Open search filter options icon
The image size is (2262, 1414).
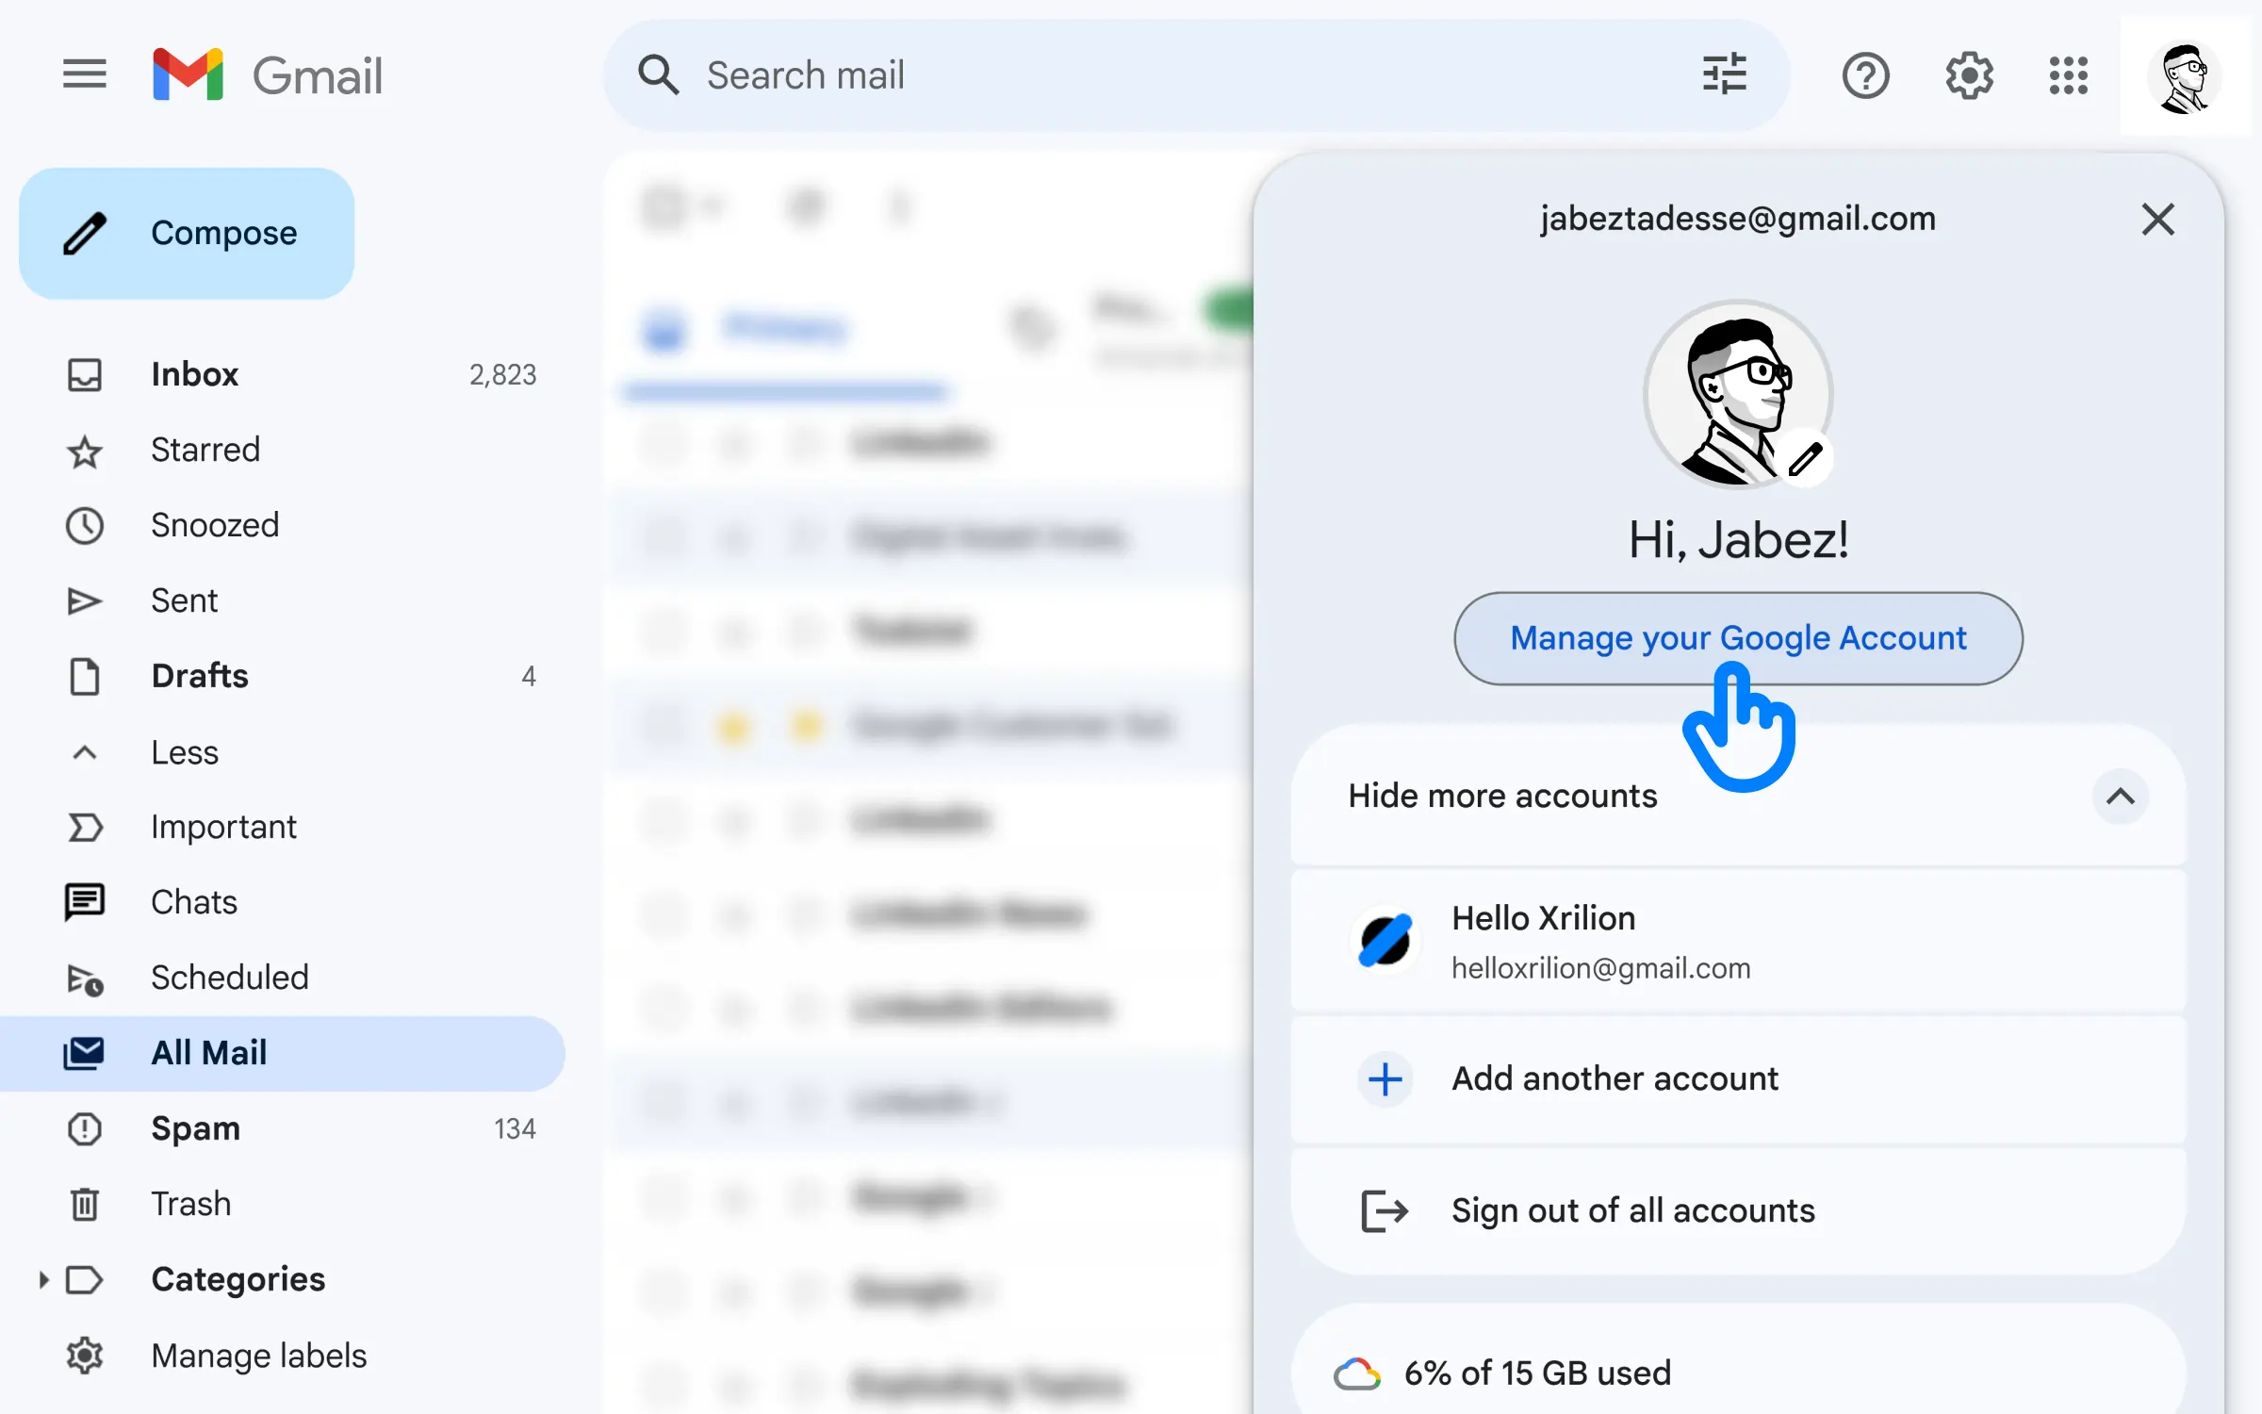(x=1724, y=74)
